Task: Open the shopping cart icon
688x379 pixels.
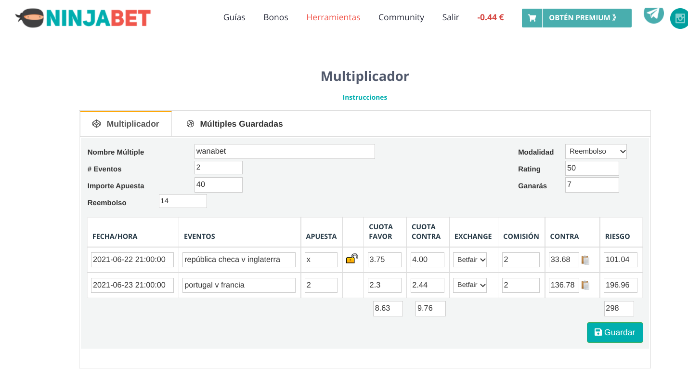Action: (x=532, y=18)
